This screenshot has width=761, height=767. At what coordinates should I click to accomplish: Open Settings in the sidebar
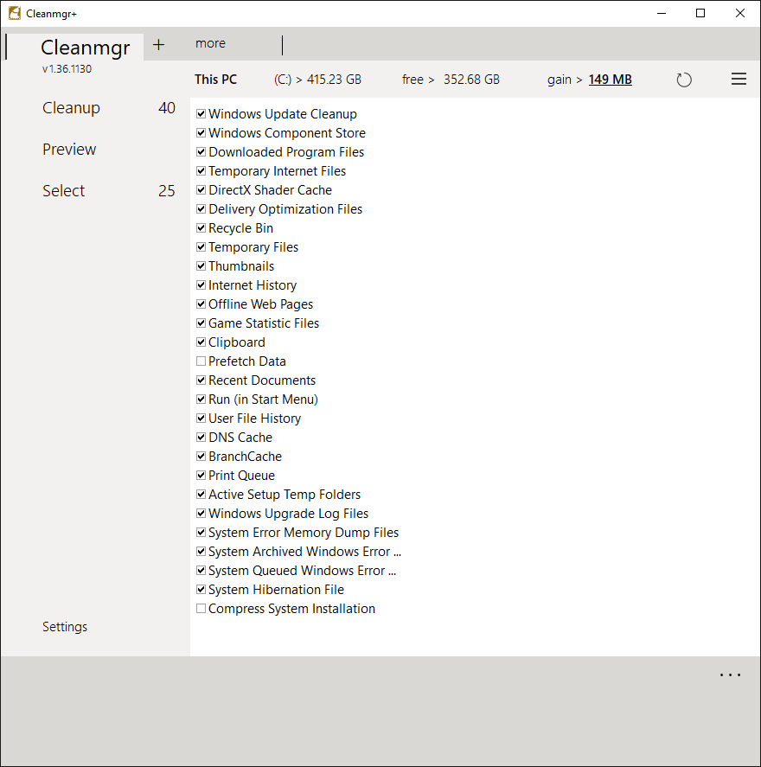coord(65,627)
